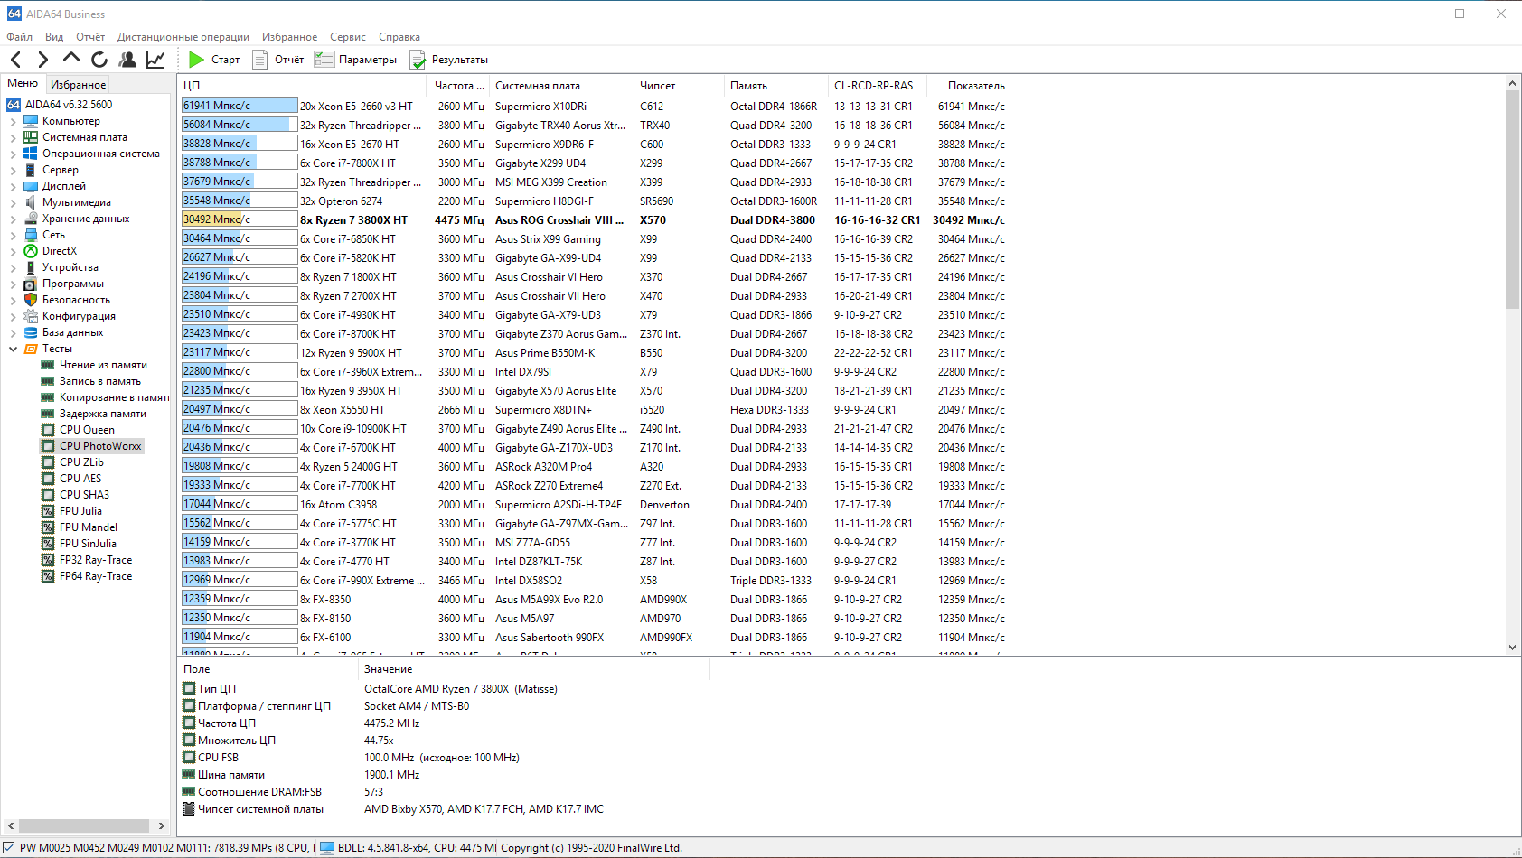Open the Дистанционные операции menu
Image resolution: width=1522 pixels, height=858 pixels.
tap(183, 37)
